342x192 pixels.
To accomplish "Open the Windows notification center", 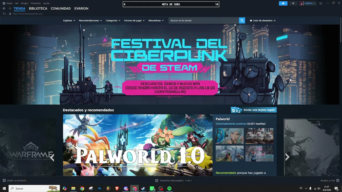I will 337,189.
